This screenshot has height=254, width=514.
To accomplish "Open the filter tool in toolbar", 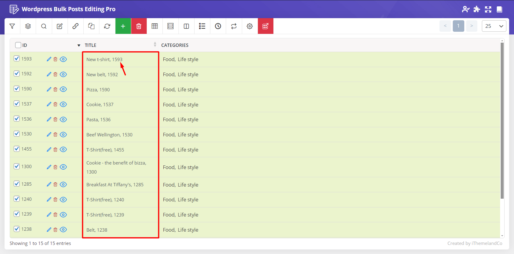I will pos(12,26).
